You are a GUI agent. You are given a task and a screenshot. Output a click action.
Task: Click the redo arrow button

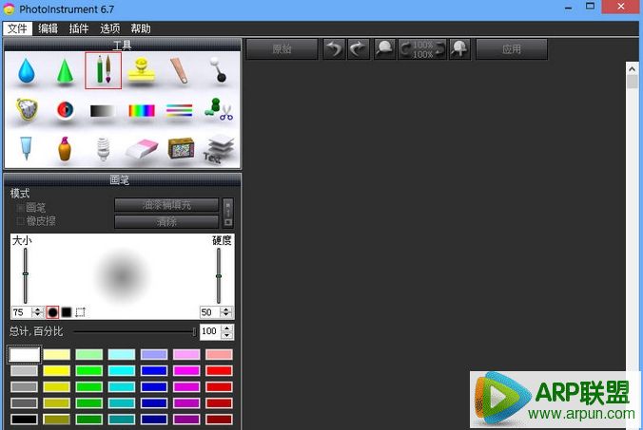pyautogui.click(x=359, y=49)
